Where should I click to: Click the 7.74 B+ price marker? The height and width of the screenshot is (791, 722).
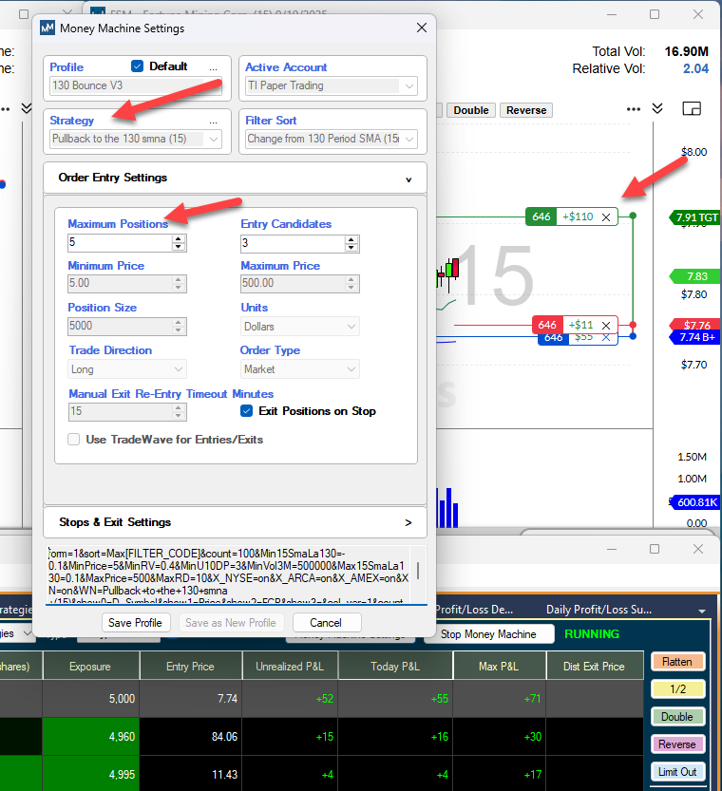point(695,337)
